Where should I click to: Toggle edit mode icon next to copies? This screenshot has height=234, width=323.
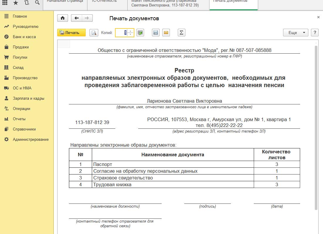pyautogui.click(x=140, y=33)
